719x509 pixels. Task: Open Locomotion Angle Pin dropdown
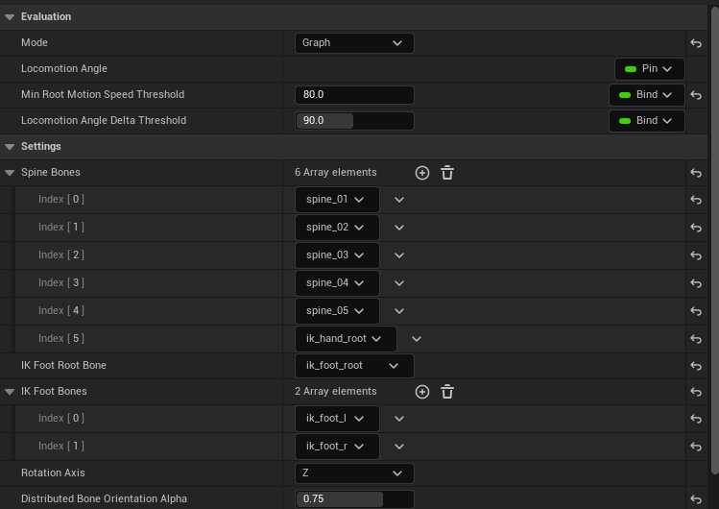(650, 69)
